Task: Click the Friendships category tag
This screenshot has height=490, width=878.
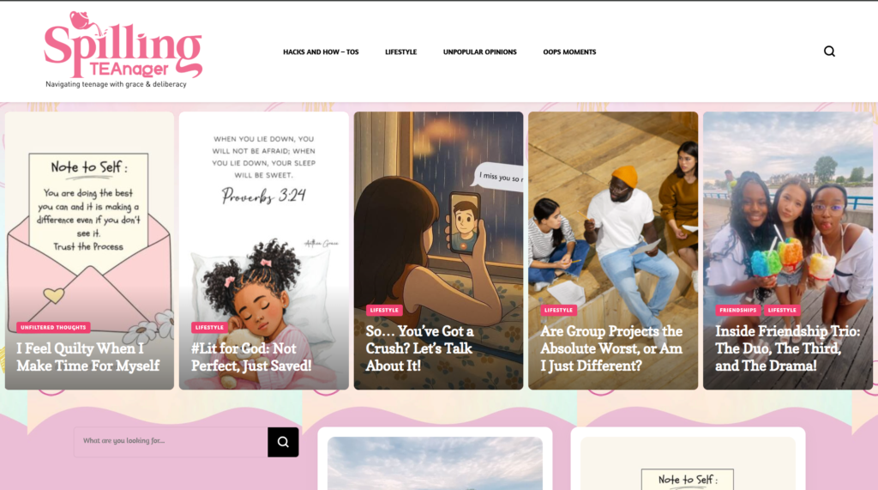Action: tap(737, 310)
